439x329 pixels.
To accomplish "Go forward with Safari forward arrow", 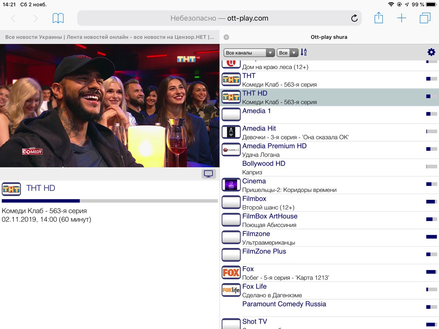I will click(36, 18).
